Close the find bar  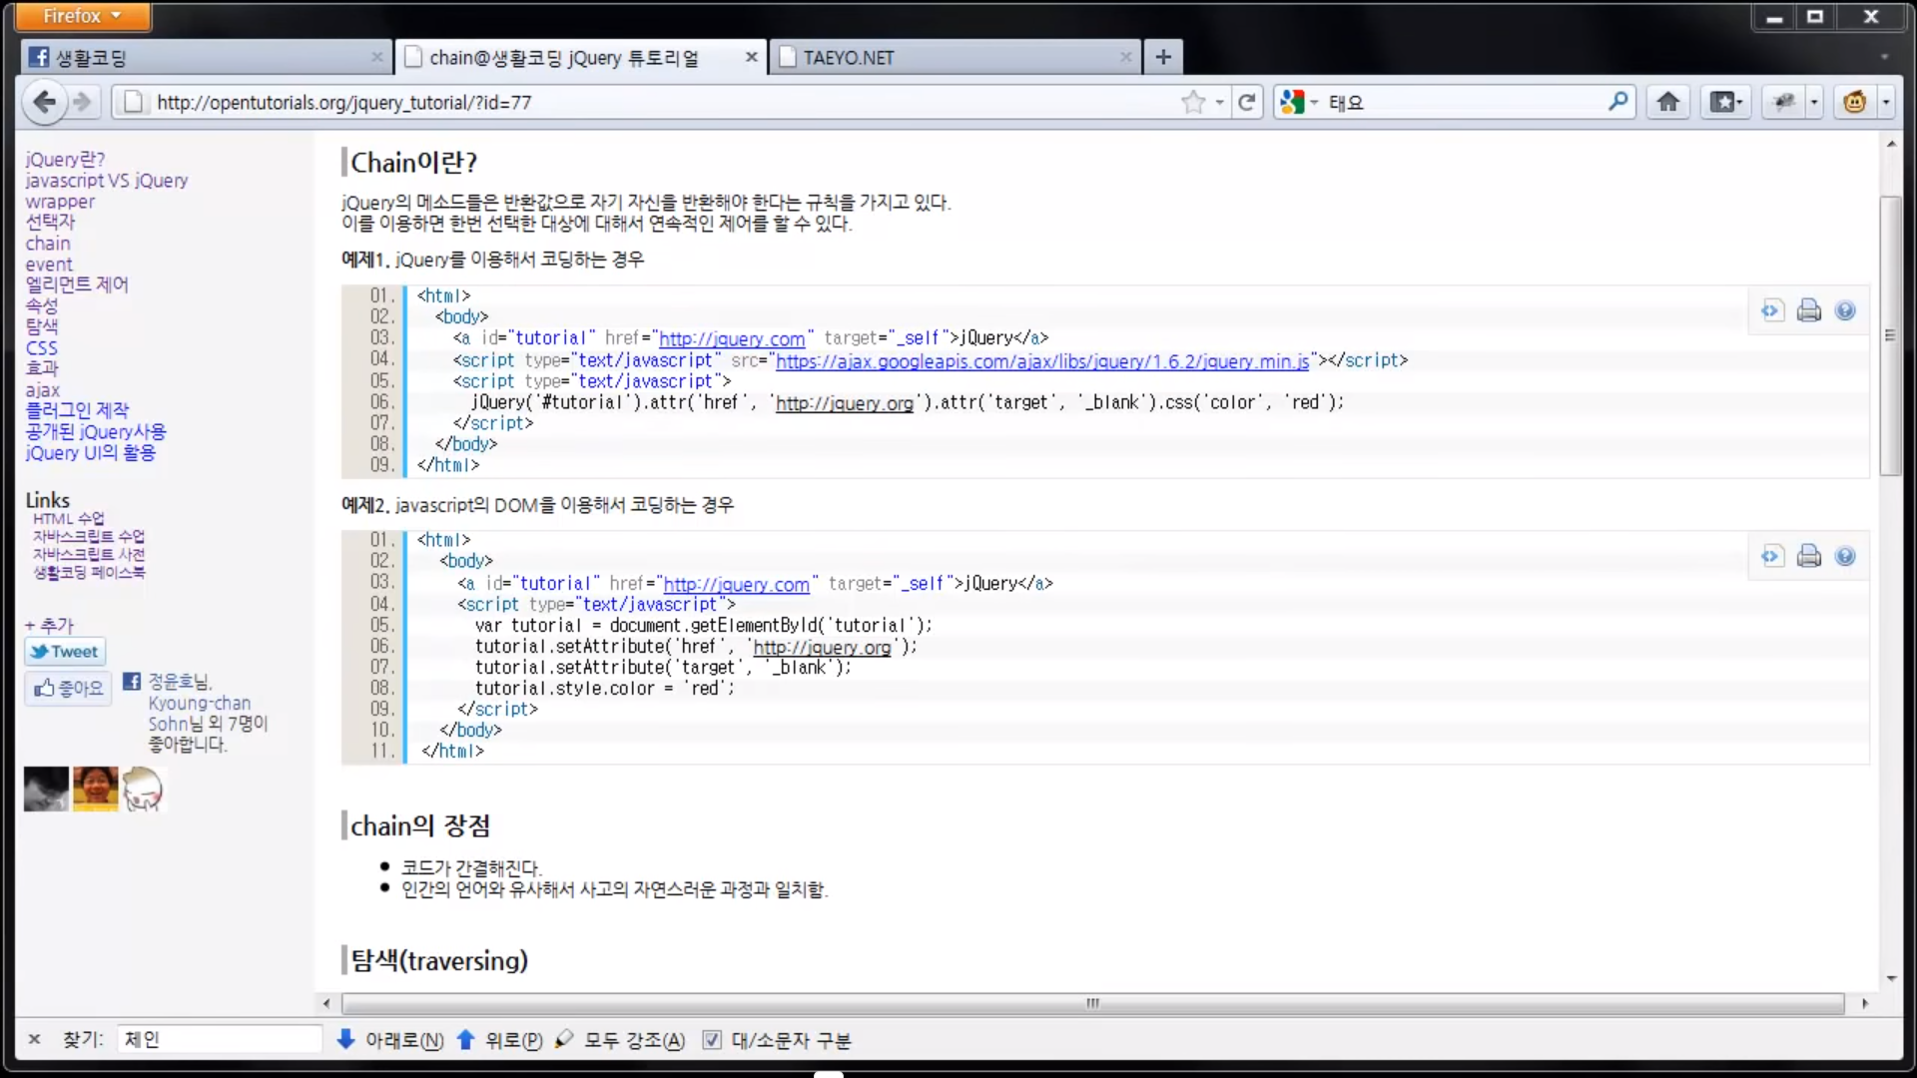click(34, 1040)
